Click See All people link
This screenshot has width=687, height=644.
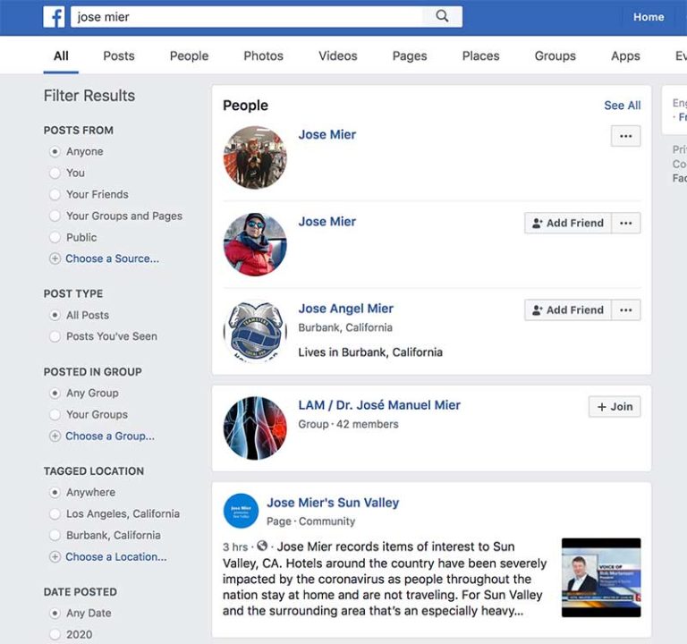tap(622, 106)
